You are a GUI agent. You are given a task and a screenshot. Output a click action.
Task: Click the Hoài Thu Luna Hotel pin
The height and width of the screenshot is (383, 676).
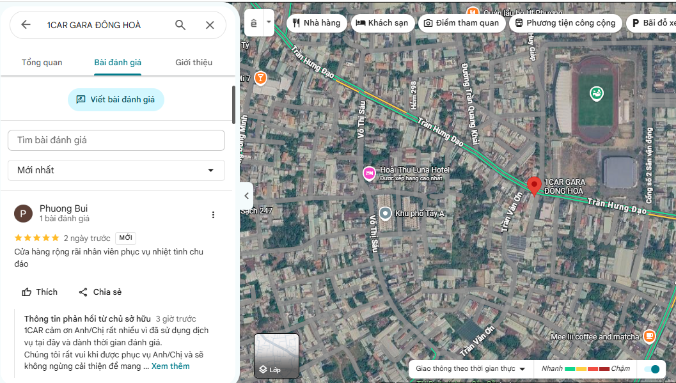pos(369,173)
